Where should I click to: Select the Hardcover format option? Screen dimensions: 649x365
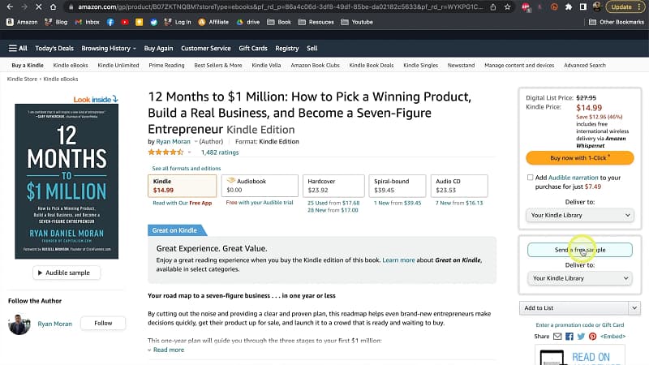332,186
